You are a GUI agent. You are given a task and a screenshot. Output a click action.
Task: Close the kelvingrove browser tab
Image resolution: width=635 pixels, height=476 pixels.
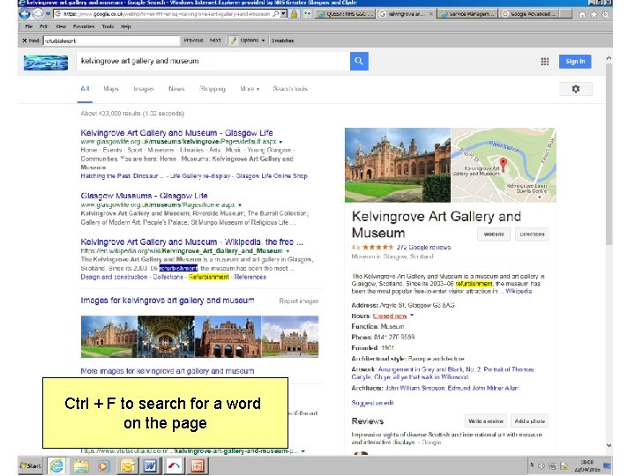click(x=431, y=14)
